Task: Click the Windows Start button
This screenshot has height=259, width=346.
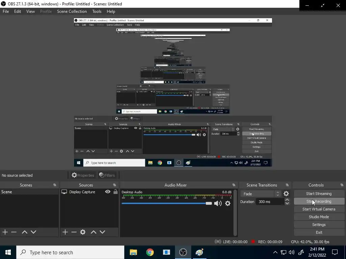Action: [8, 252]
